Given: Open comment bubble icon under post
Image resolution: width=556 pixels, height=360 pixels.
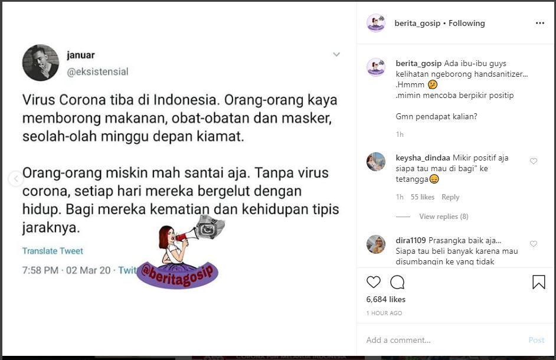Looking at the screenshot, I should (397, 282).
